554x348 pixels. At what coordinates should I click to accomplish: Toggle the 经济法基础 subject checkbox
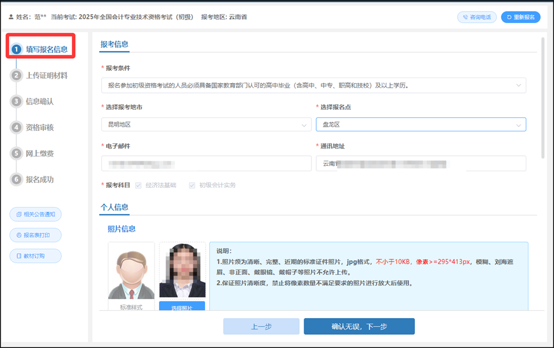138,186
